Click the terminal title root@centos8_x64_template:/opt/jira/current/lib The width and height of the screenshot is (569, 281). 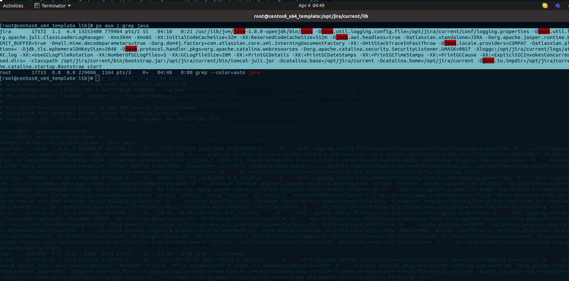pyautogui.click(x=312, y=16)
